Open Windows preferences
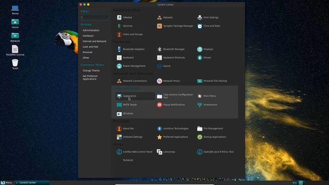The height and width of the screenshot is (185, 329). pos(125,114)
